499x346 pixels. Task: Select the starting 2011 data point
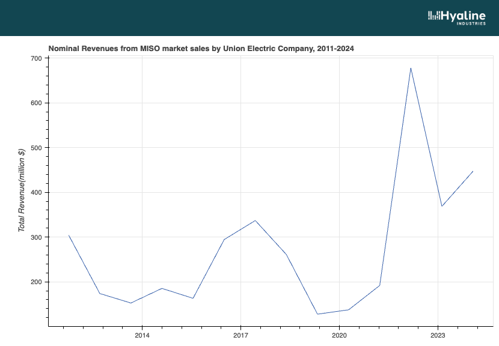coord(69,235)
